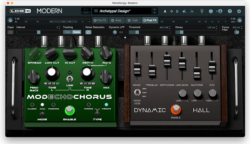Viewport: 250px width, 144px height.
Task: Click the Low Cut knob on Dynamic Hall
Action: (x=197, y=93)
